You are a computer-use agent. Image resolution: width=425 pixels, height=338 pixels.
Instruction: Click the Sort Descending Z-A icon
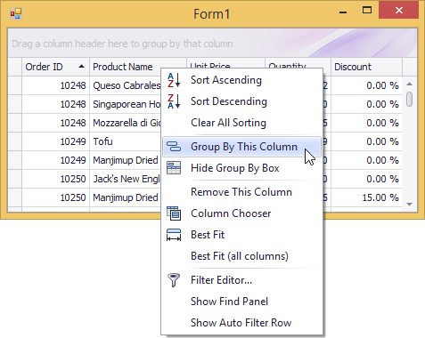coord(174,101)
